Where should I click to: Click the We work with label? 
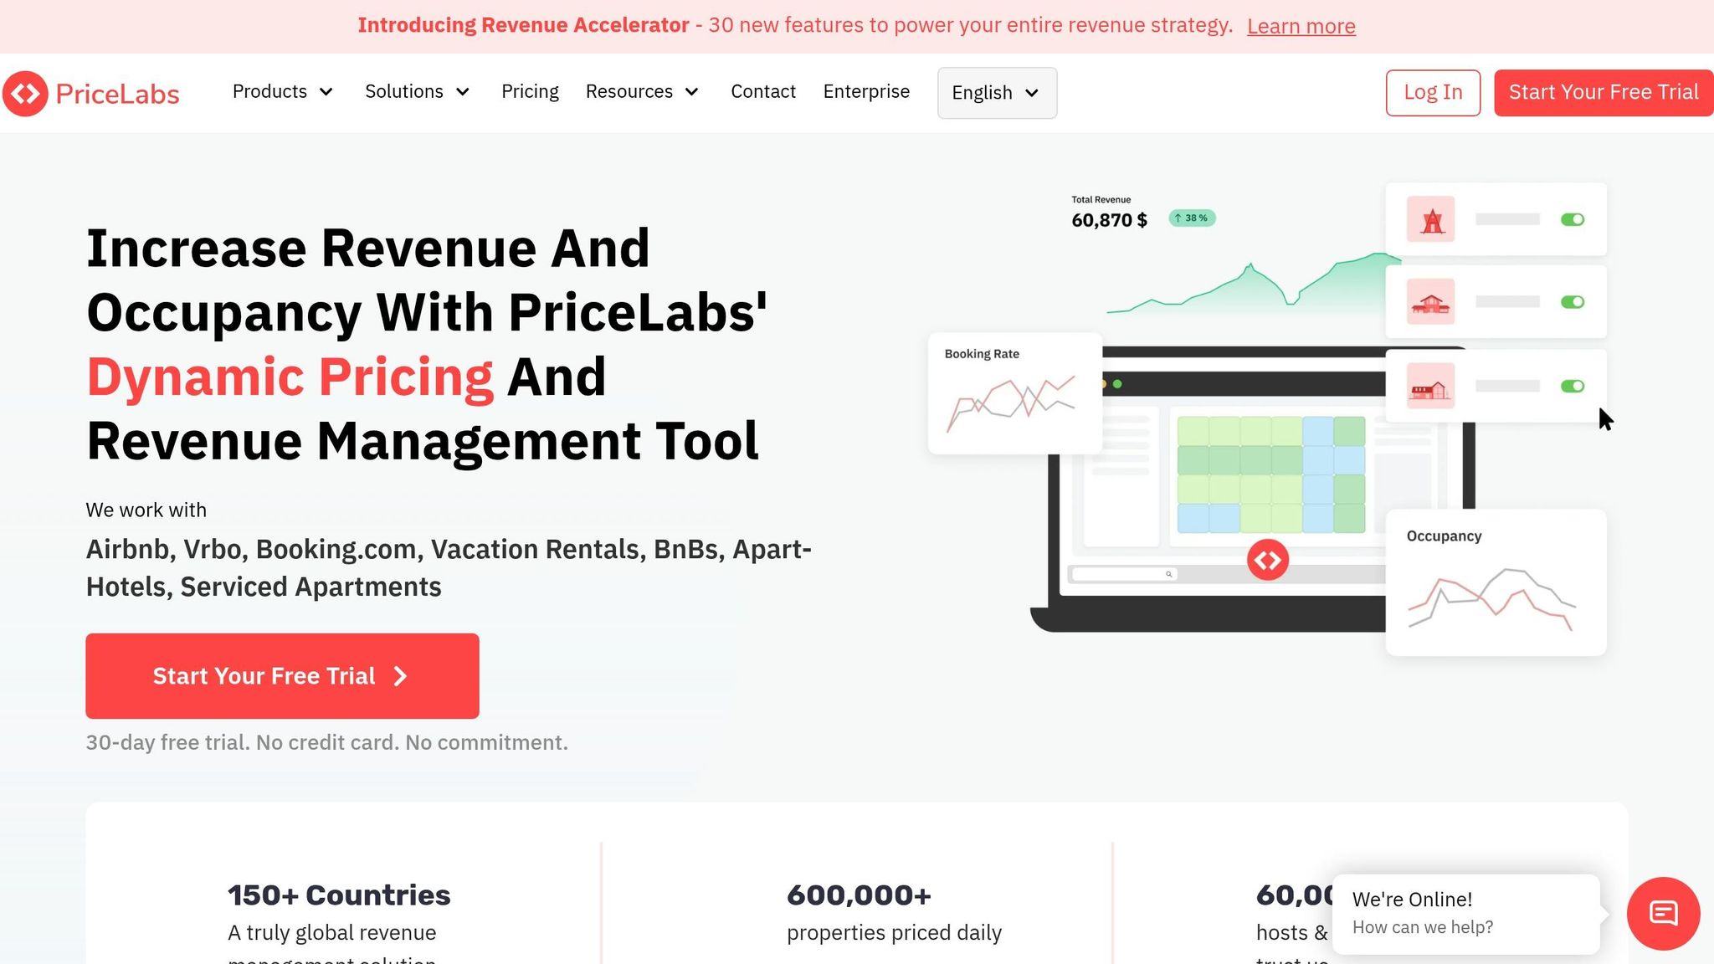(x=146, y=510)
